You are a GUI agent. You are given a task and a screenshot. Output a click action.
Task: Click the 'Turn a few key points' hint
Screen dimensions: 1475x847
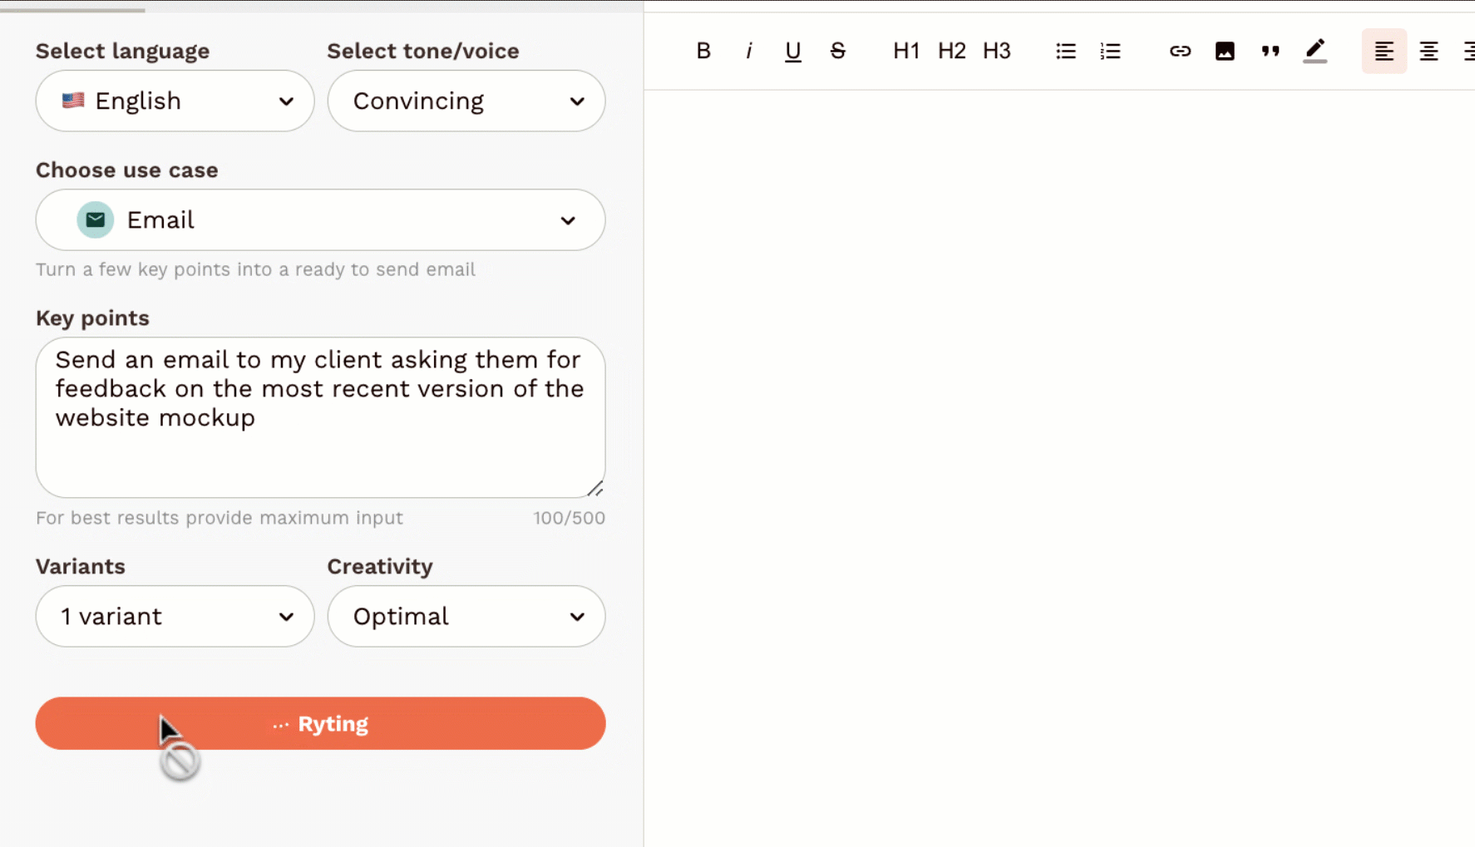point(255,269)
